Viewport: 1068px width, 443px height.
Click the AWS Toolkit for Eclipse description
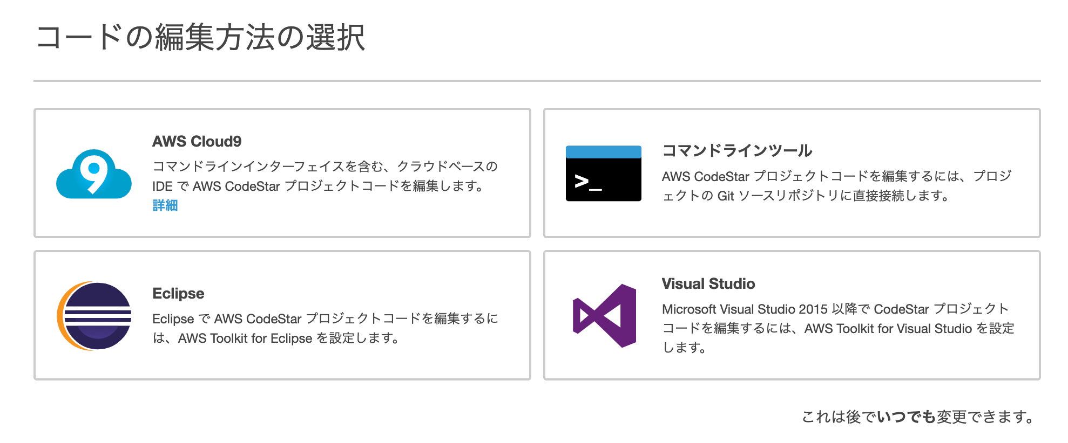pyautogui.click(x=325, y=328)
